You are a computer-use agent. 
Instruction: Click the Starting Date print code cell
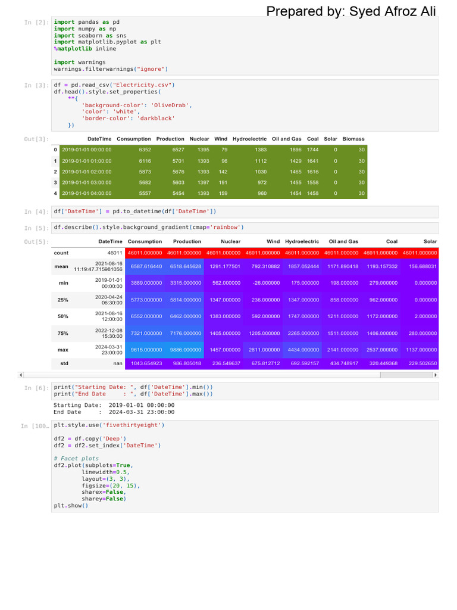[x=245, y=390]
